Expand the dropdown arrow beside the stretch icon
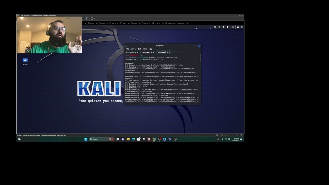329x185 pixels. (x=94, y=18)
